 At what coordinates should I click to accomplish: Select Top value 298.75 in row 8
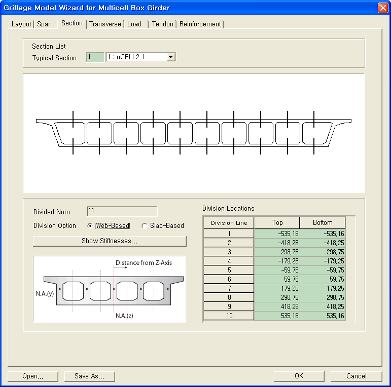point(277,298)
